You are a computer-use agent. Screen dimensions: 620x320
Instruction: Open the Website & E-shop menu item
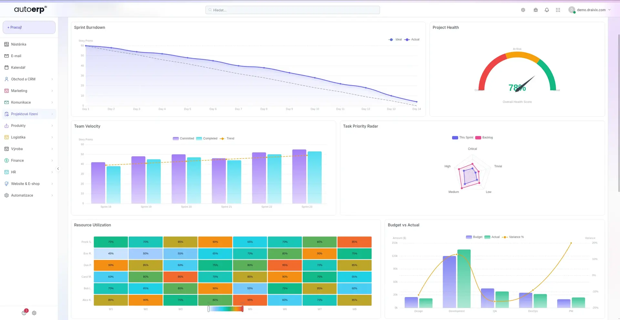pos(26,184)
